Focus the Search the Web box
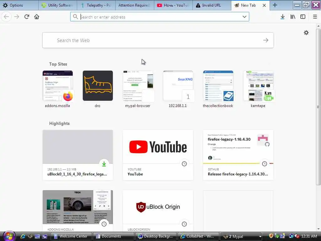The width and height of the screenshot is (321, 241). click(158, 40)
